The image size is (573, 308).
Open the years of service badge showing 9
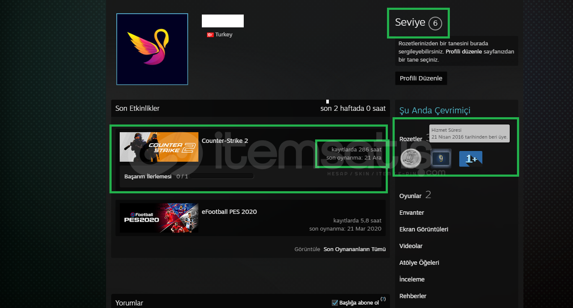tap(441, 159)
